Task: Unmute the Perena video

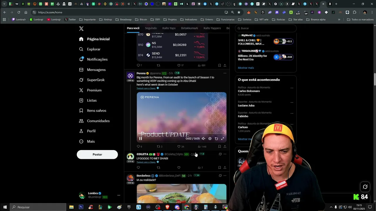Action: 203,139
